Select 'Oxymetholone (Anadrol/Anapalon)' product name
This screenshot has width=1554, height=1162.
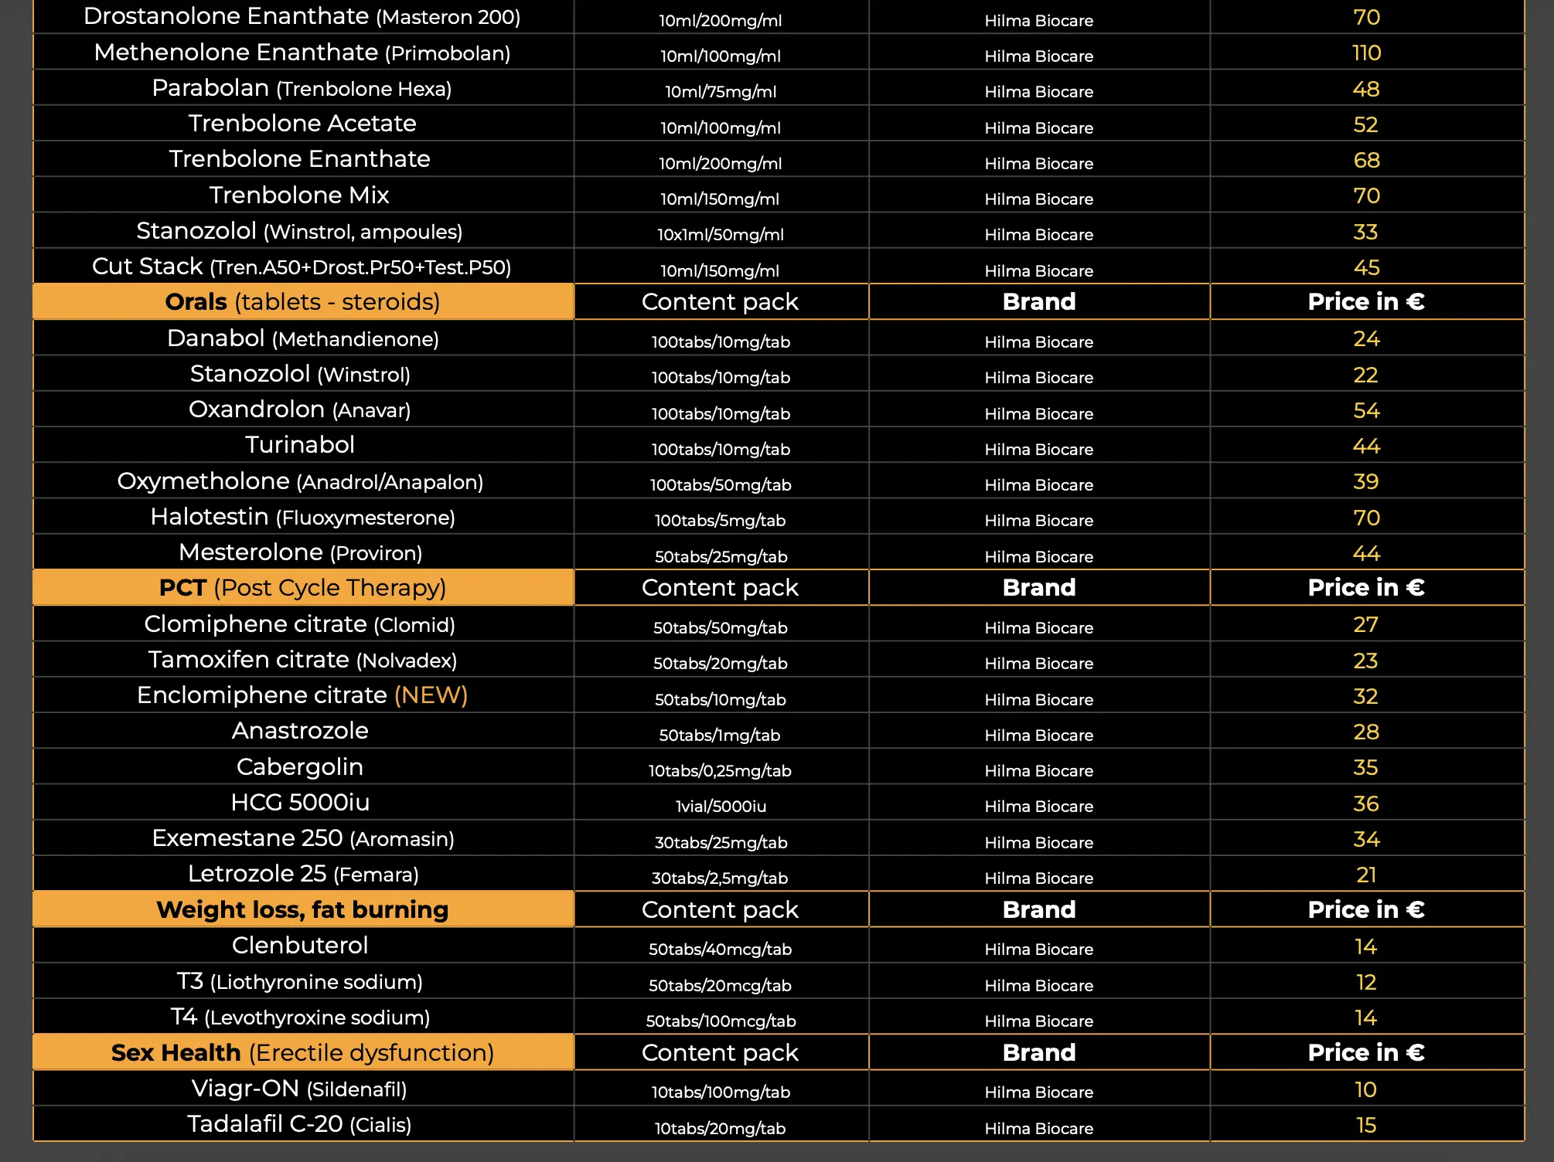tap(301, 481)
